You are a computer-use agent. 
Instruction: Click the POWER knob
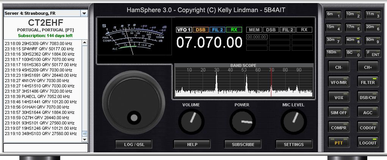(242, 121)
